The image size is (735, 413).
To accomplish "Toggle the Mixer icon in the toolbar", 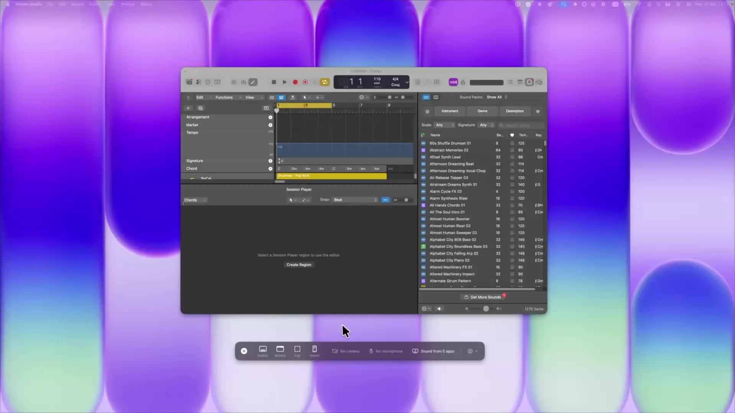I will (x=243, y=82).
